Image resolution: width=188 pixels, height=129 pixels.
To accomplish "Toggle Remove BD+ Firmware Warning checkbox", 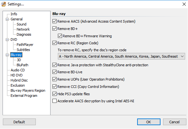I will pos(60,36).
